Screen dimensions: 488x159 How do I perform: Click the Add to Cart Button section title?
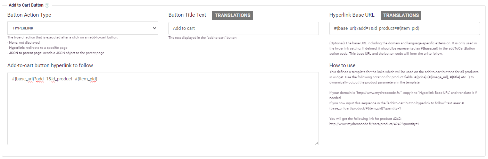click(x=26, y=5)
